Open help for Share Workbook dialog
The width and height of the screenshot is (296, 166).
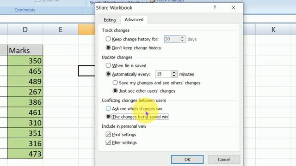click(215, 7)
